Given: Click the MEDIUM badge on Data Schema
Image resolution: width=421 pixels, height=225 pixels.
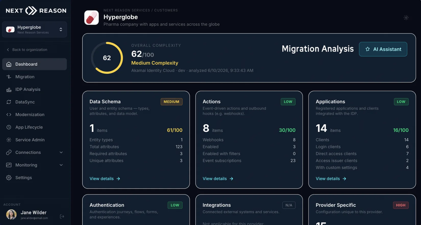Looking at the screenshot, I should click(171, 102).
